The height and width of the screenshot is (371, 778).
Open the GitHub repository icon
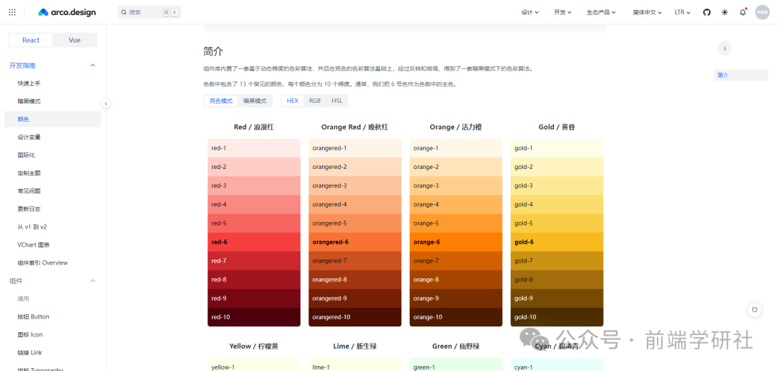(x=707, y=12)
